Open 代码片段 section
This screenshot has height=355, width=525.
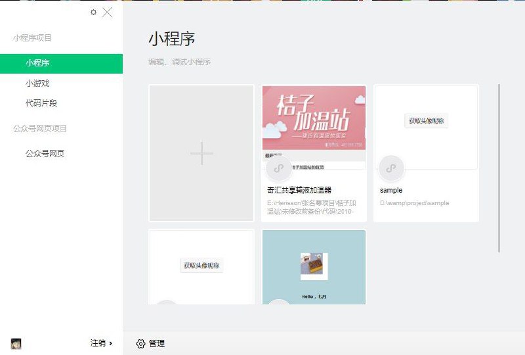point(41,103)
